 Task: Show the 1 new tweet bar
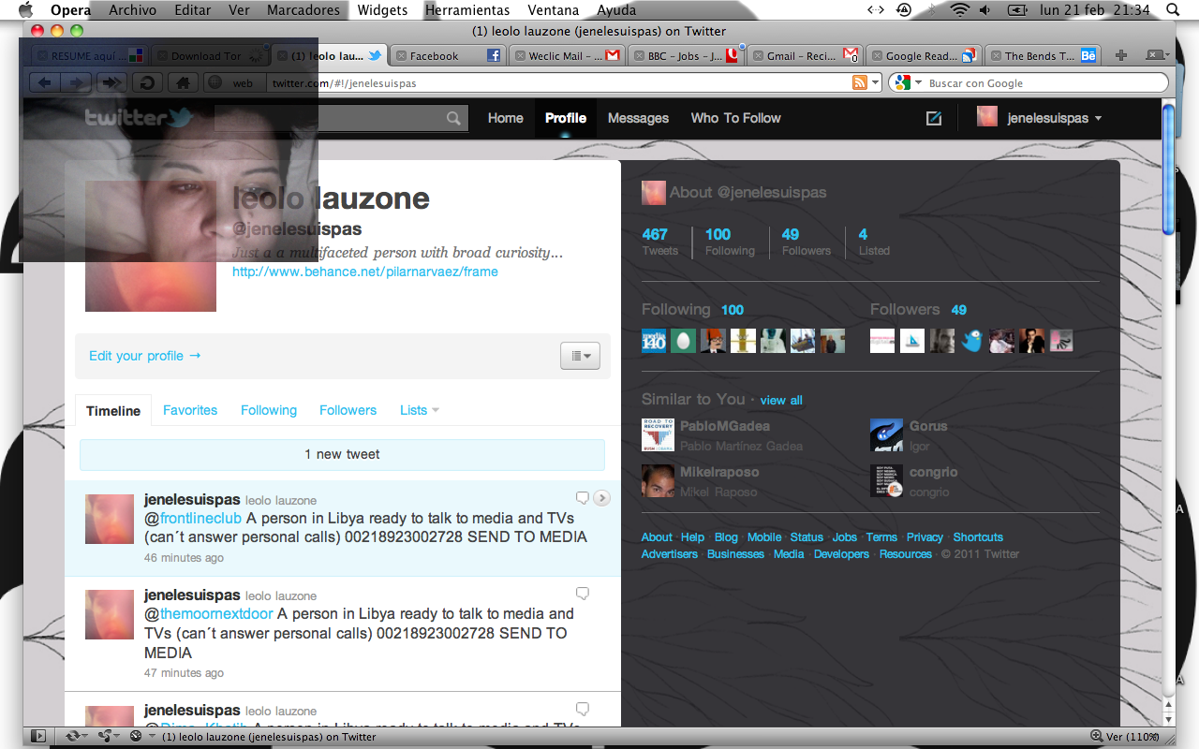(342, 454)
